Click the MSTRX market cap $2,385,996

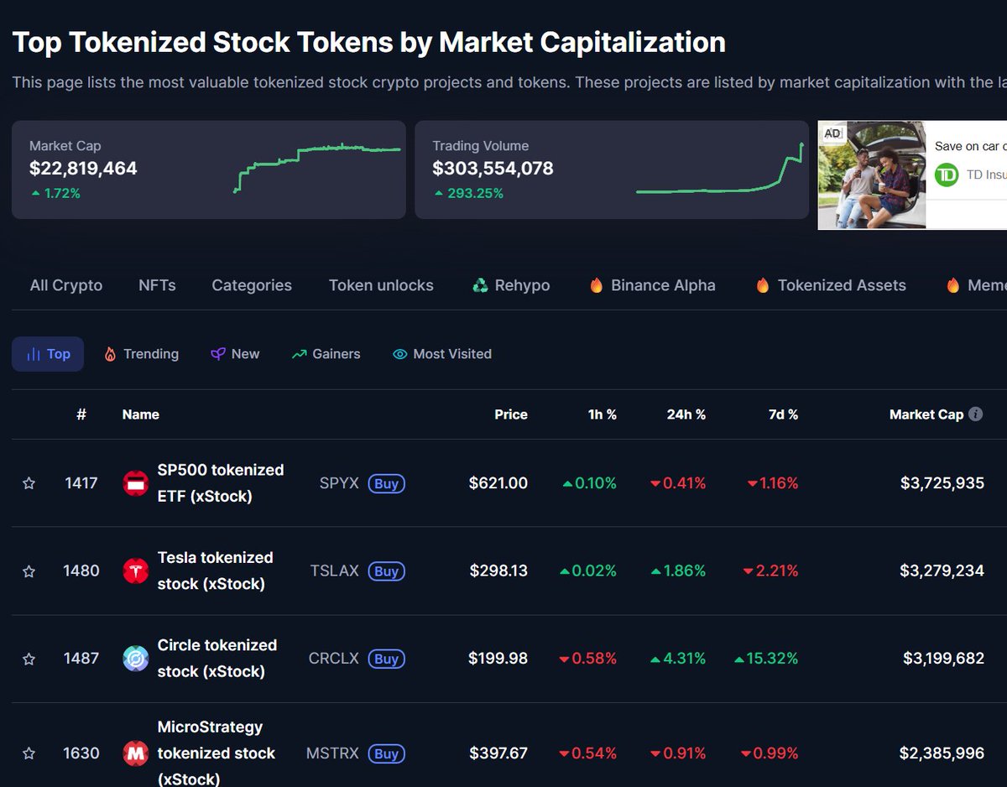point(942,753)
